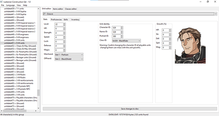The height and width of the screenshot is (116, 219).
Task: Adjust the HP stat spinner arrows
Action: click(64, 29)
